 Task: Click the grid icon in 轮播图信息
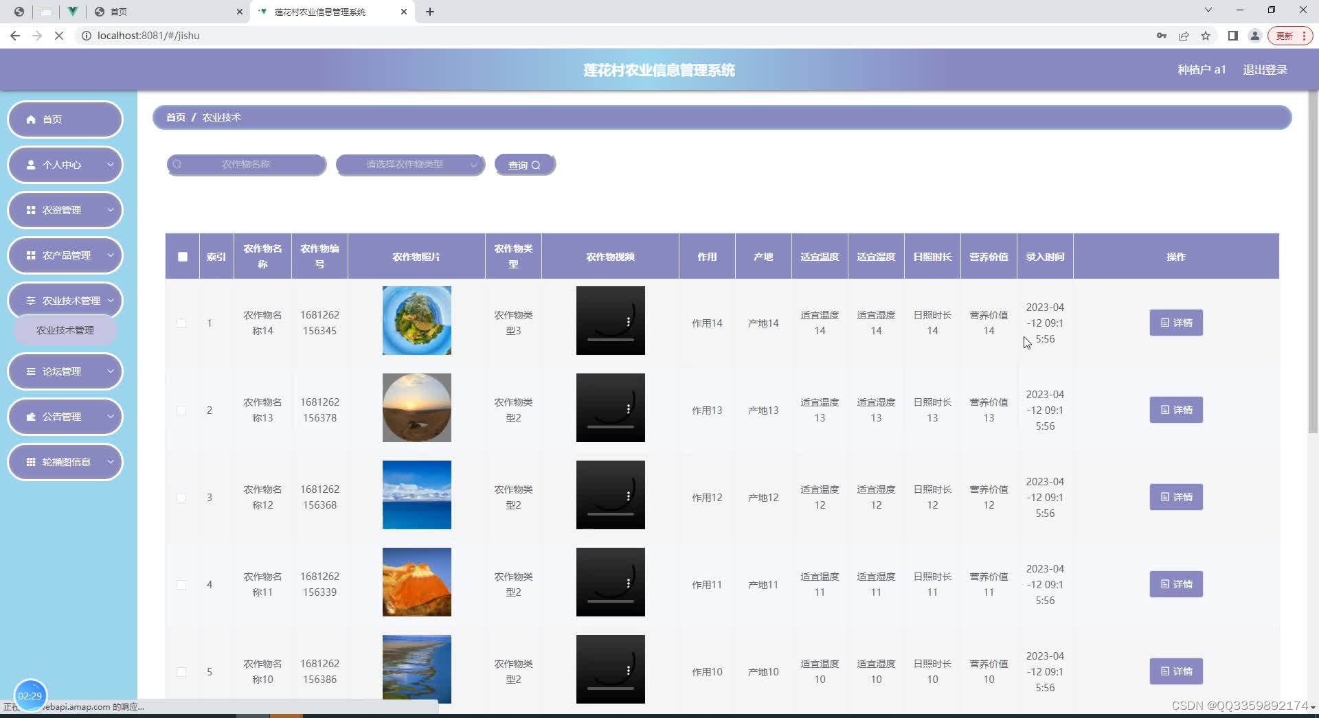click(31, 462)
